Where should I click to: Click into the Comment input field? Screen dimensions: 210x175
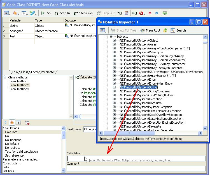click(136, 168)
